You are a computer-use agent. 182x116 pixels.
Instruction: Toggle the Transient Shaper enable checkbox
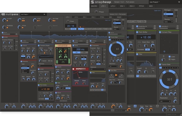pyautogui.click(x=39, y=46)
